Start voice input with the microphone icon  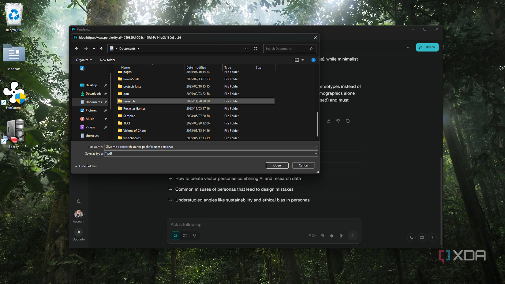click(x=341, y=236)
